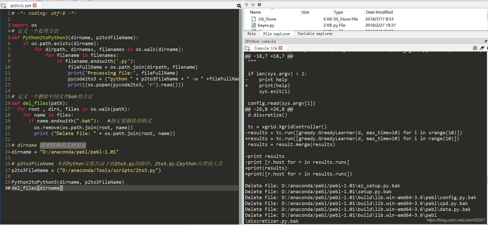488x225 pixels.
Task: Click line 3 'import os' in editor
Action: [x=24, y=25]
